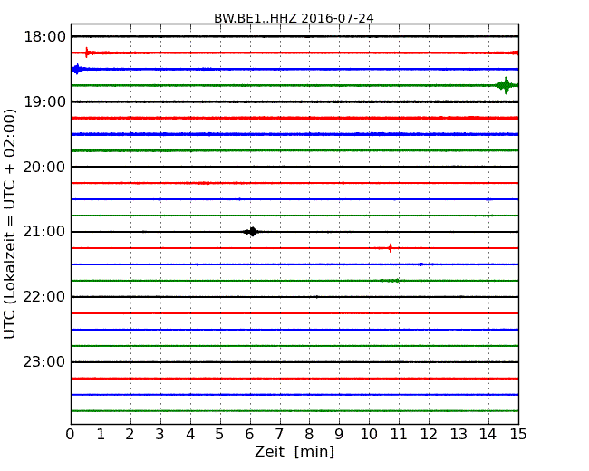This screenshot has width=589, height=471.
Task: Click the small green event on 21:45 trace
Action: pos(390,281)
